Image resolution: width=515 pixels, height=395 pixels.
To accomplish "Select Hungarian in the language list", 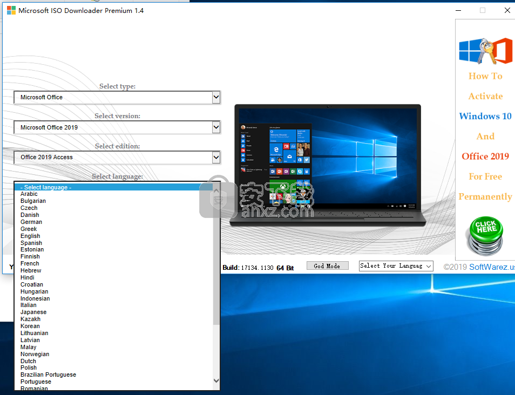I will 35,291.
